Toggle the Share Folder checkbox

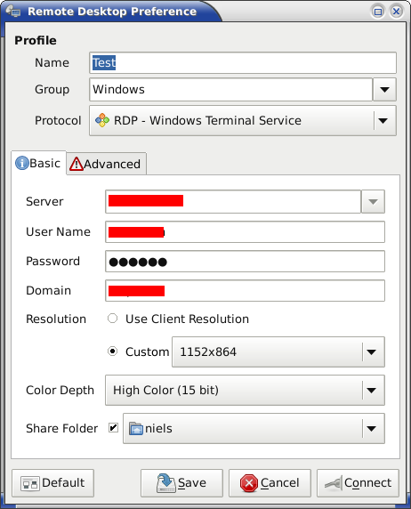point(113,428)
